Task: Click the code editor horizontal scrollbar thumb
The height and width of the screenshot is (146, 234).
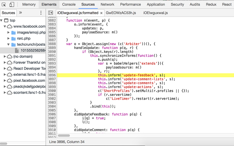Action: click(x=64, y=135)
